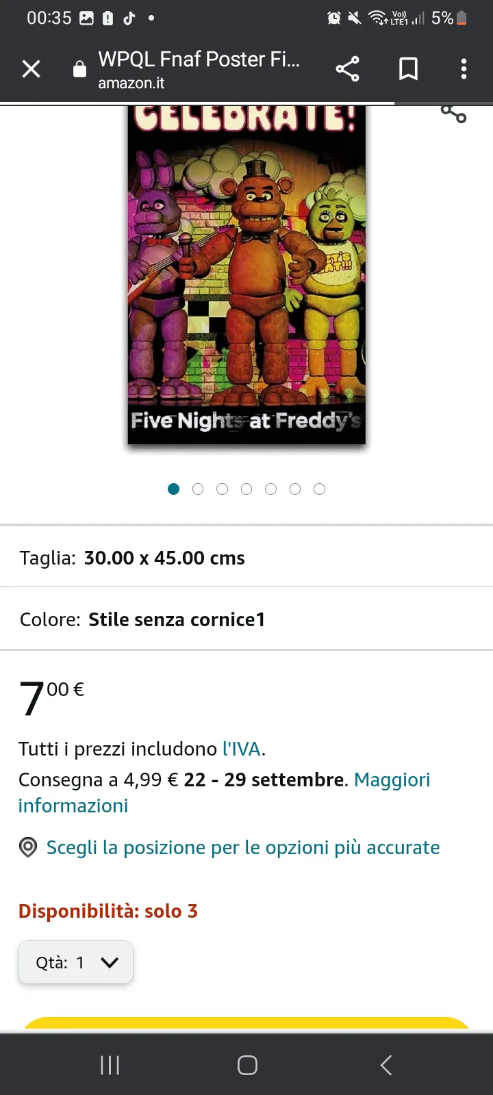Tap the share icon in browser toolbar
Screen dimensions: 493x1095
[x=347, y=69]
